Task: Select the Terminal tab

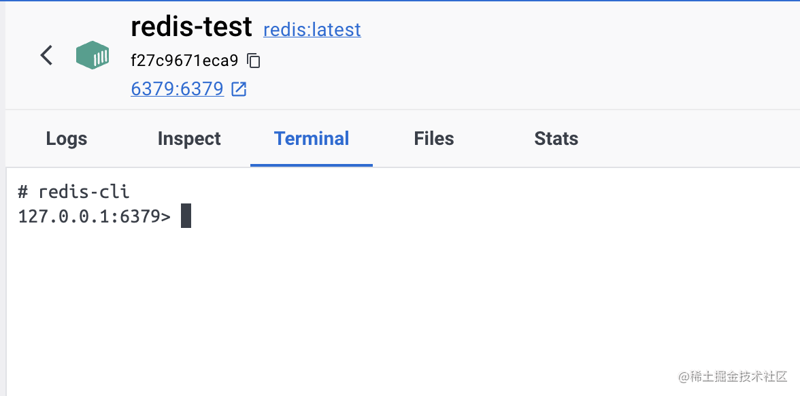Action: point(312,138)
